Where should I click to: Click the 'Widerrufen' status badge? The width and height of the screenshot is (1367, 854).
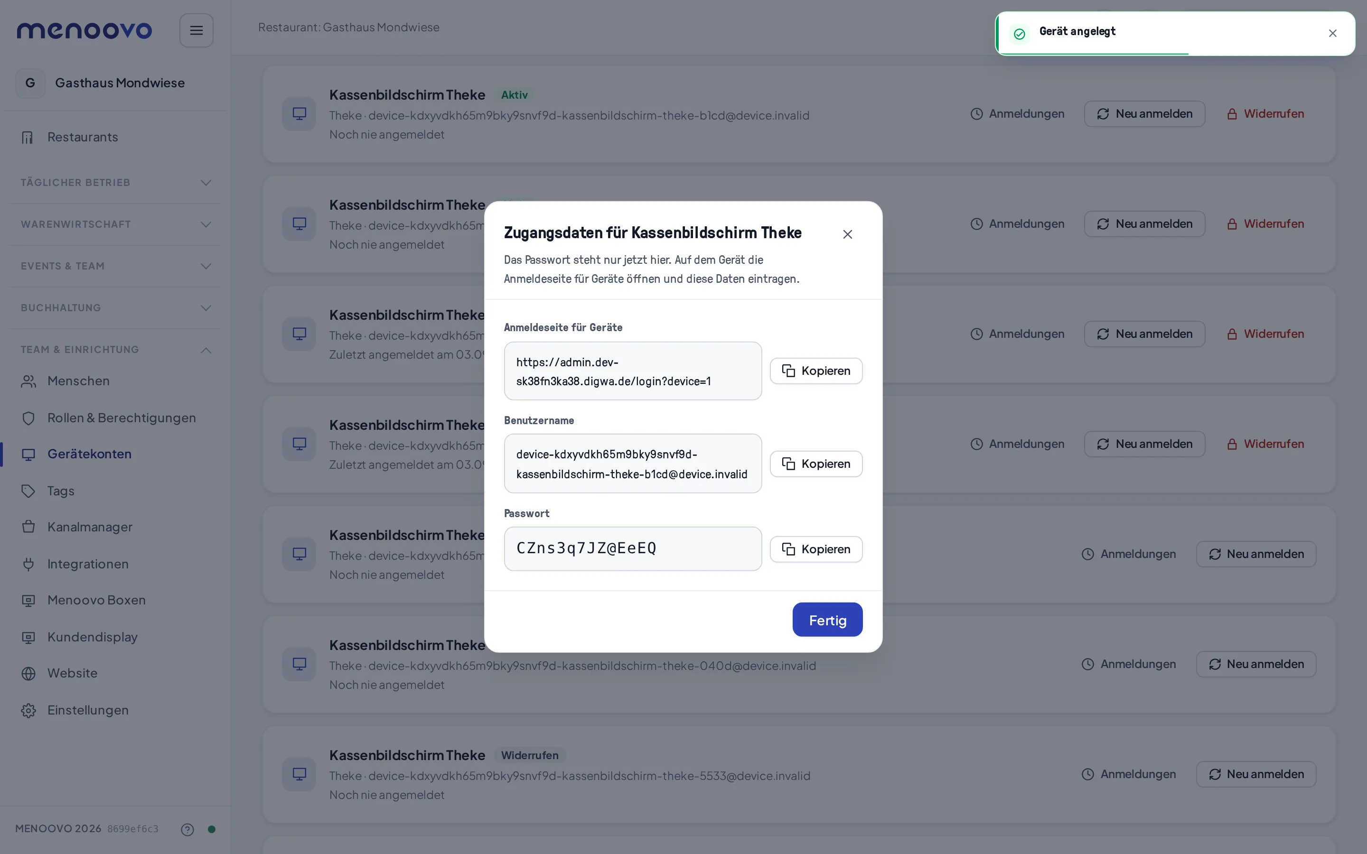tap(529, 756)
